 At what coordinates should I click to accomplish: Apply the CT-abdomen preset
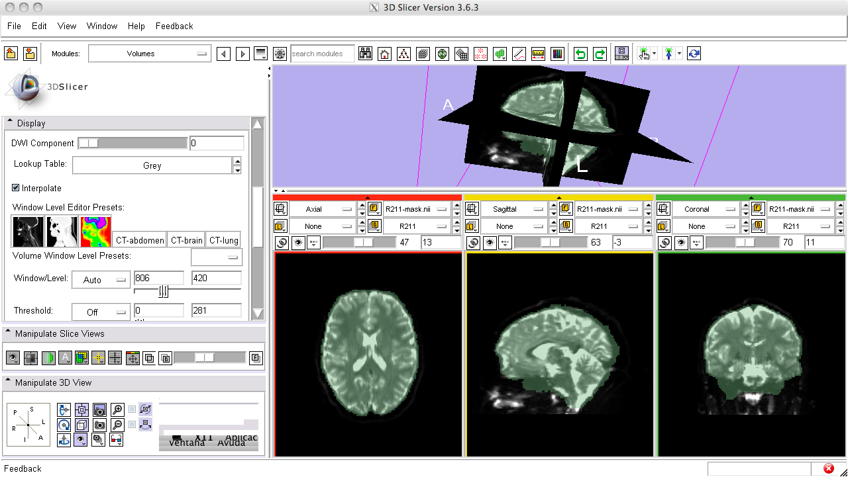(140, 240)
